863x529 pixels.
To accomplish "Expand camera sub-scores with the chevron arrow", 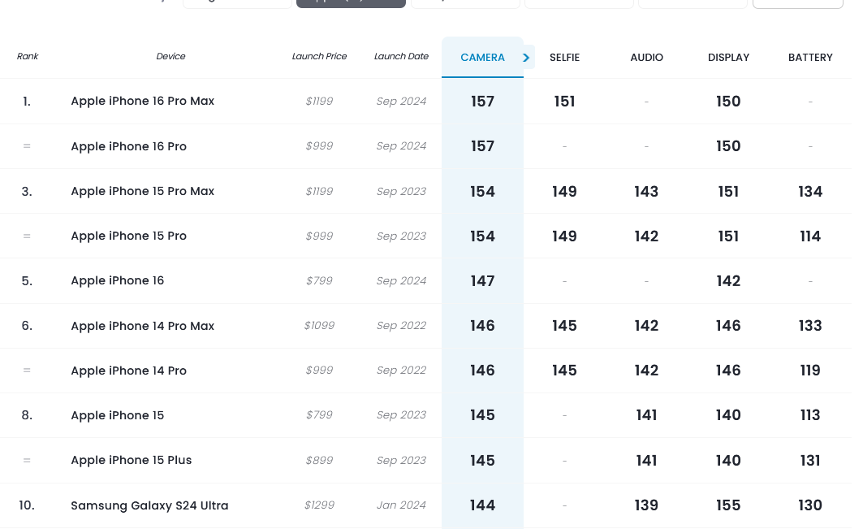I will (527, 58).
